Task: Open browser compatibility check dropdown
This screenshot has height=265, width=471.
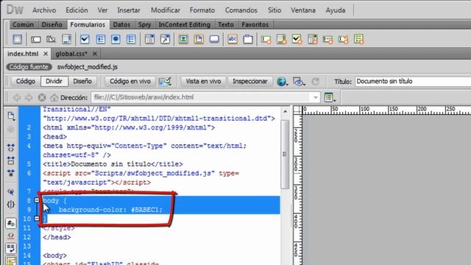Action: (x=165, y=82)
